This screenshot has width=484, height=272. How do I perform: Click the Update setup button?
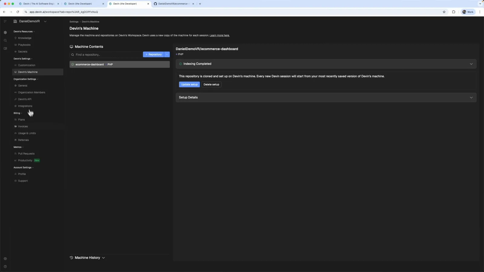click(189, 85)
